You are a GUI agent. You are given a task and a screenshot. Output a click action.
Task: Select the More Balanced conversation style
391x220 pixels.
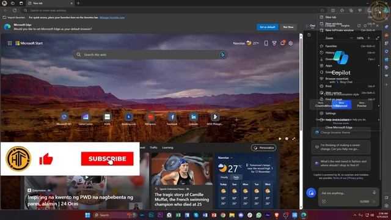342,105
